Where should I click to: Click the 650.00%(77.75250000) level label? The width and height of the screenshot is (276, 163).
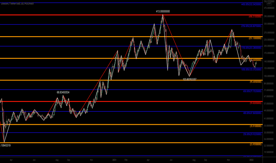[x=252, y=91]
